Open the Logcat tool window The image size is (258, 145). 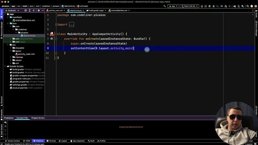(x=63, y=141)
